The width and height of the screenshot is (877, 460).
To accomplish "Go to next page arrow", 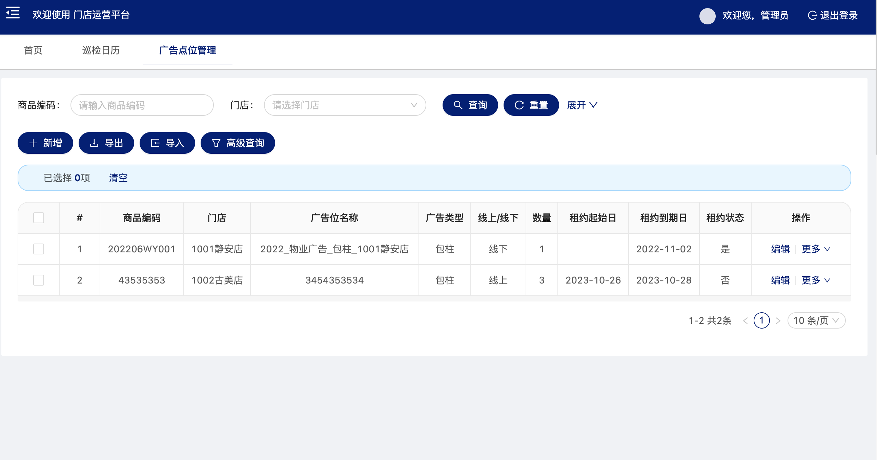I will point(778,320).
